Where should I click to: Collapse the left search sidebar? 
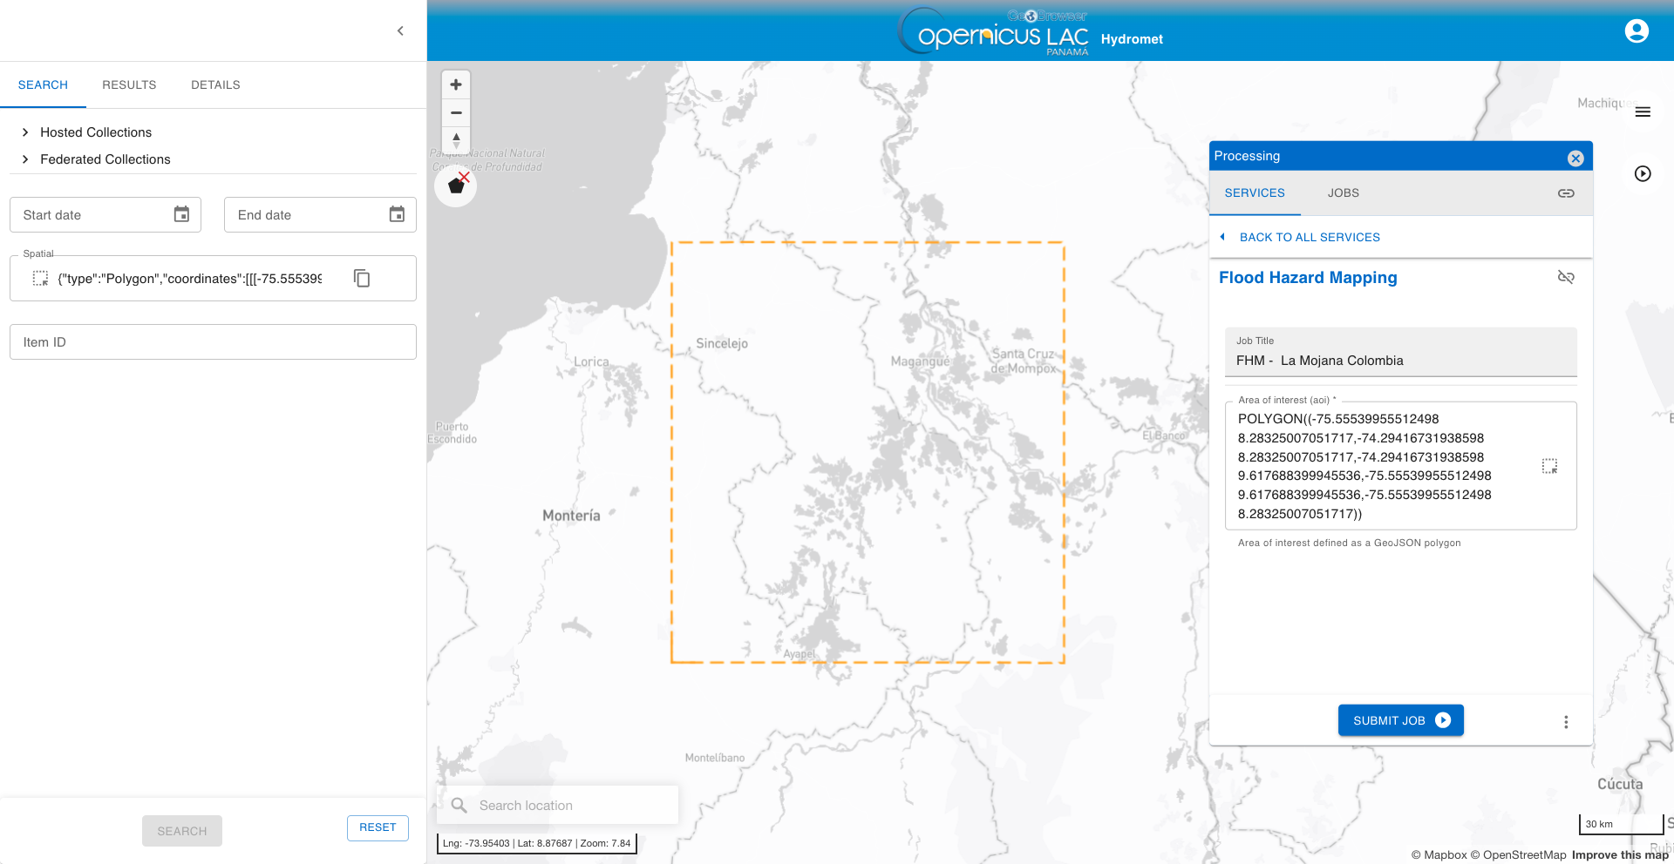click(400, 31)
